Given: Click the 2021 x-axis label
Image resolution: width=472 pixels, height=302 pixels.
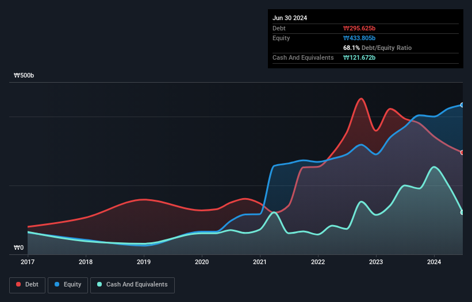Looking at the screenshot, I should click(x=260, y=262).
